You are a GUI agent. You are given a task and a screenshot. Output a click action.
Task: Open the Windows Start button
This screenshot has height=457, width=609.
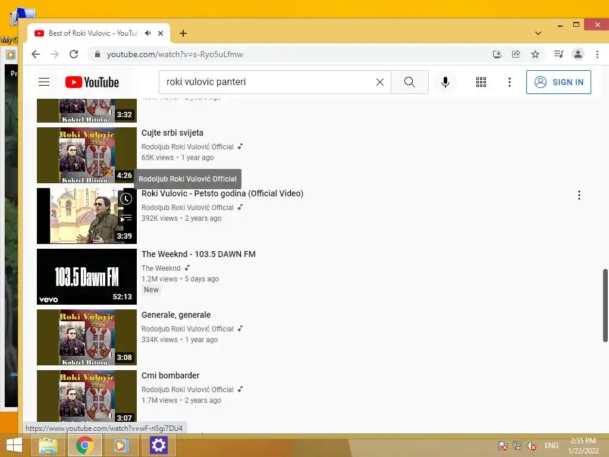pos(14,445)
